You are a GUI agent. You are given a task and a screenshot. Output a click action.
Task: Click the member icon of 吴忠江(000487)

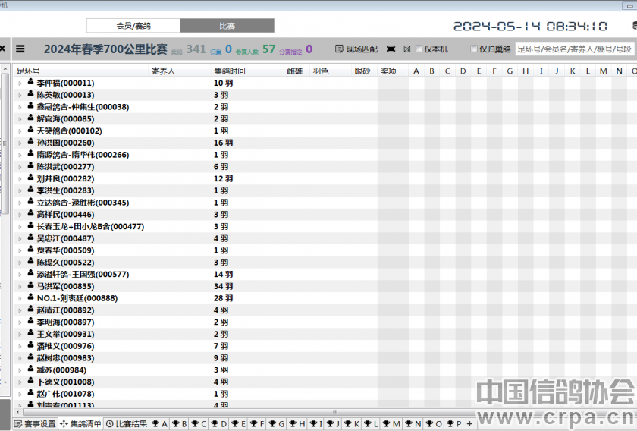30,238
